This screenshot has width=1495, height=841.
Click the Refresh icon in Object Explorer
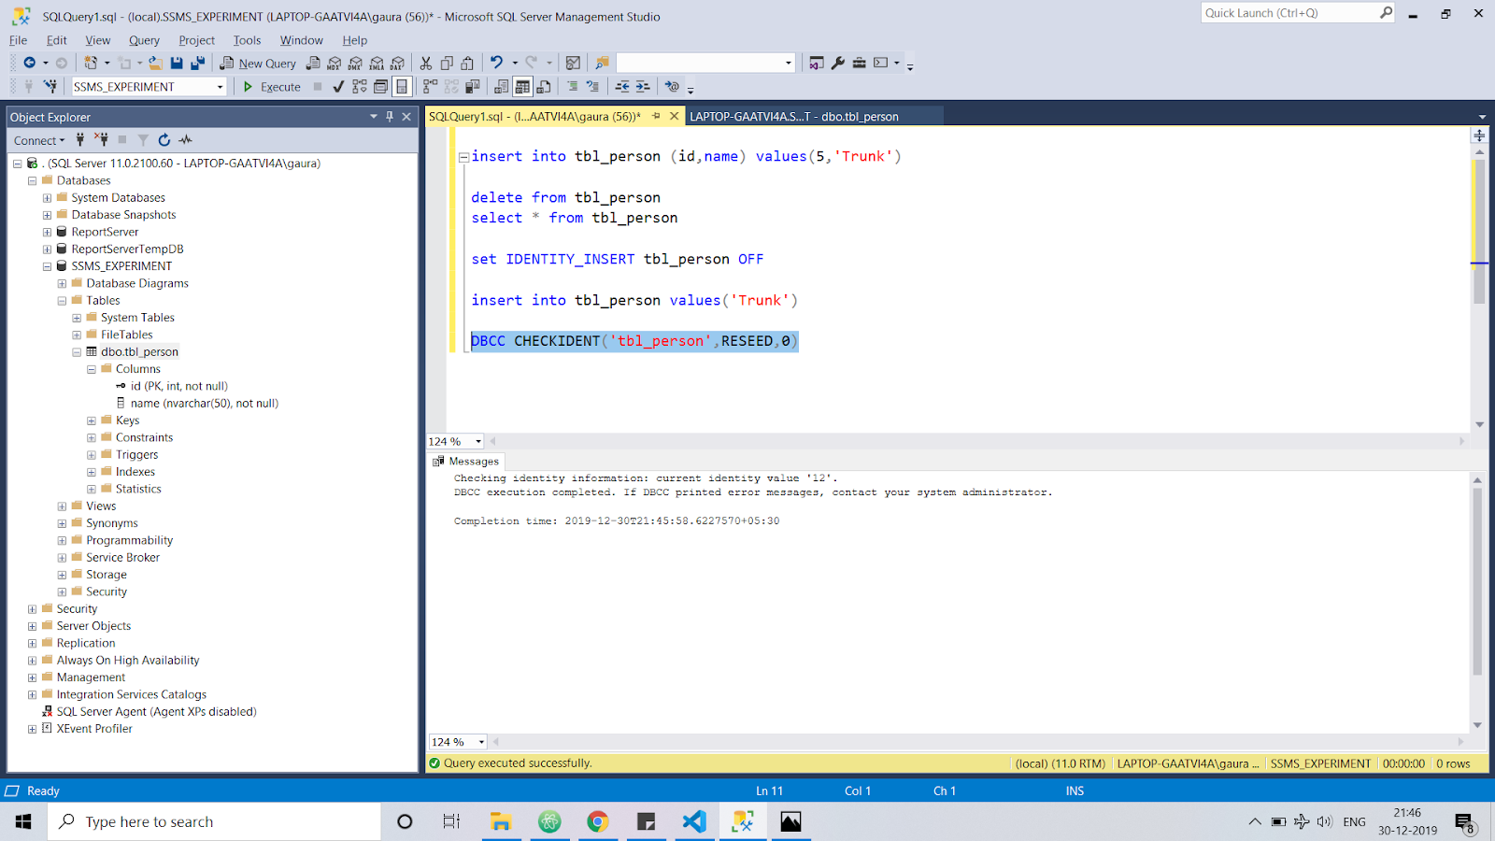[164, 139]
